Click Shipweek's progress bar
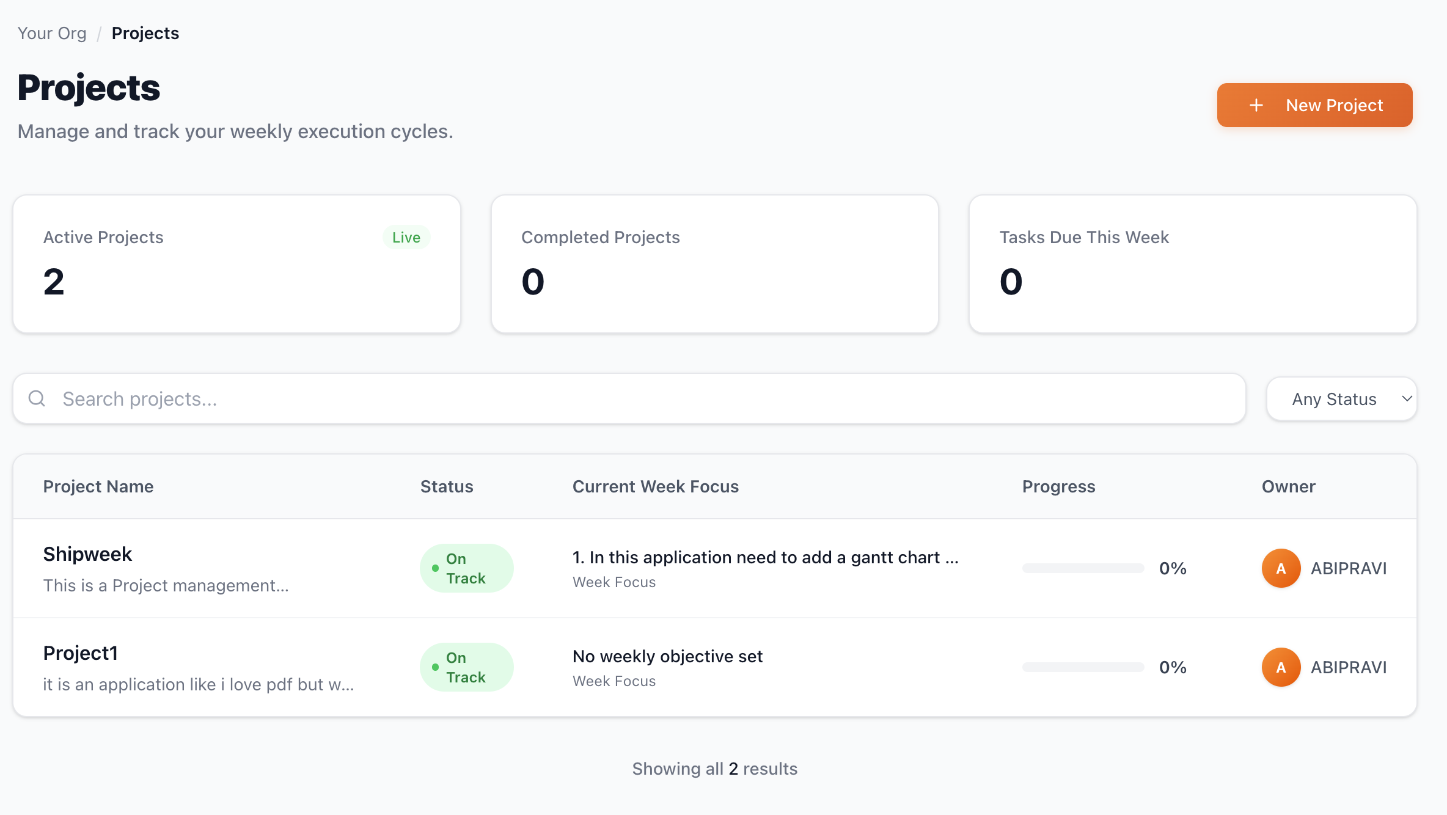 (1083, 568)
